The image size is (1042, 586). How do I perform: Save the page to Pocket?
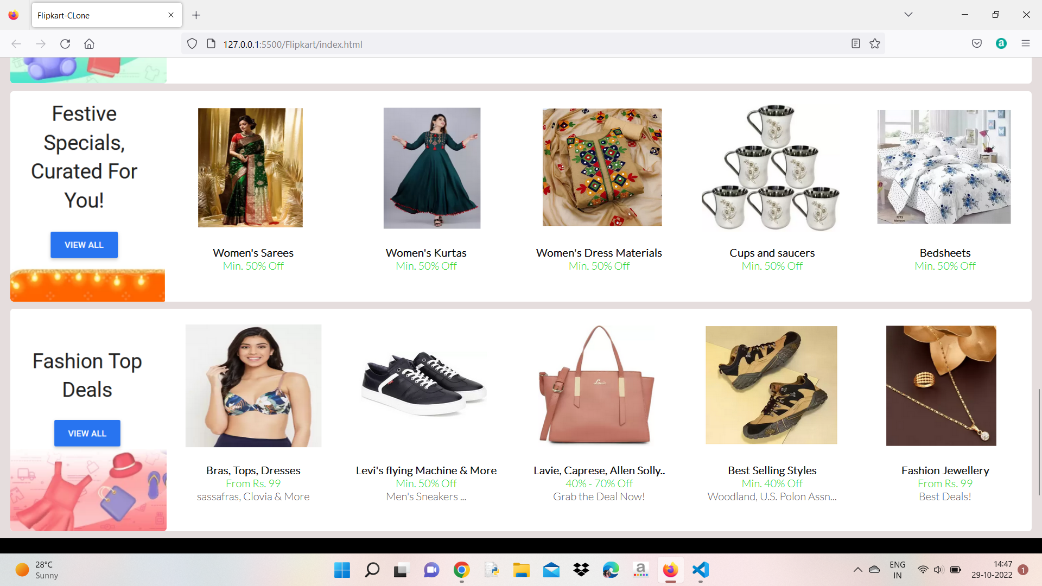[976, 43]
